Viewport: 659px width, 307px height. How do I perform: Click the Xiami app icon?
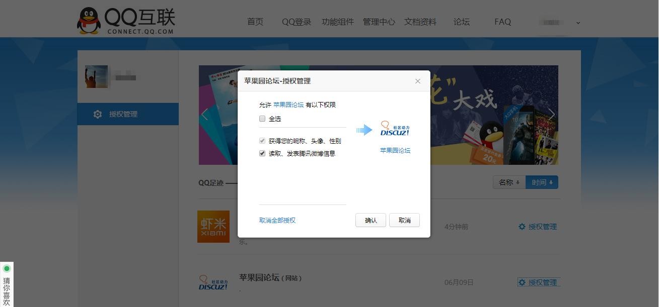coord(213,227)
